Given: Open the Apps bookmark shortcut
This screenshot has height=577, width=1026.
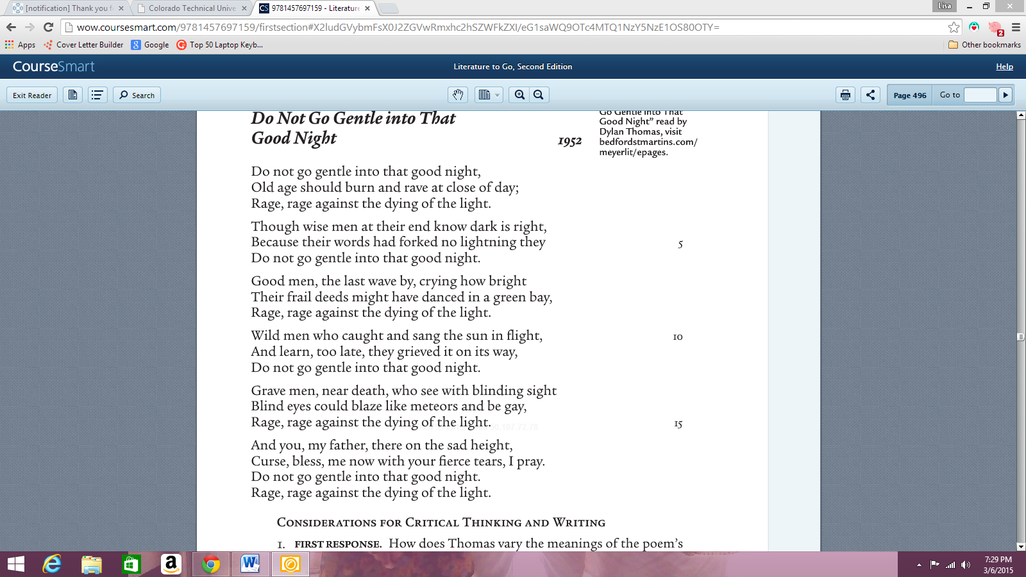Looking at the screenshot, I should click(x=20, y=45).
